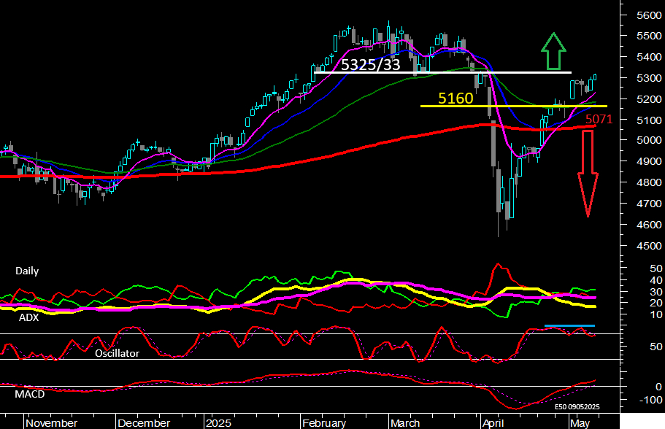The width and height of the screenshot is (665, 429).
Task: Click the November label on time axis
Action: pos(51,423)
